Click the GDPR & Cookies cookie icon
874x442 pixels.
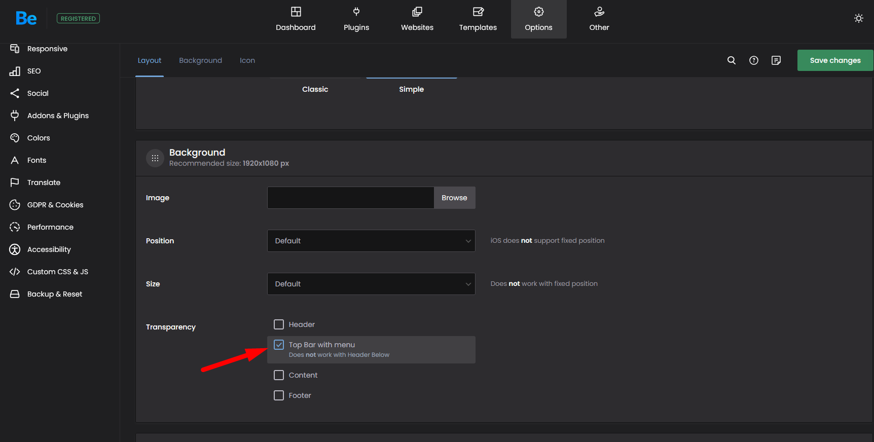point(15,205)
